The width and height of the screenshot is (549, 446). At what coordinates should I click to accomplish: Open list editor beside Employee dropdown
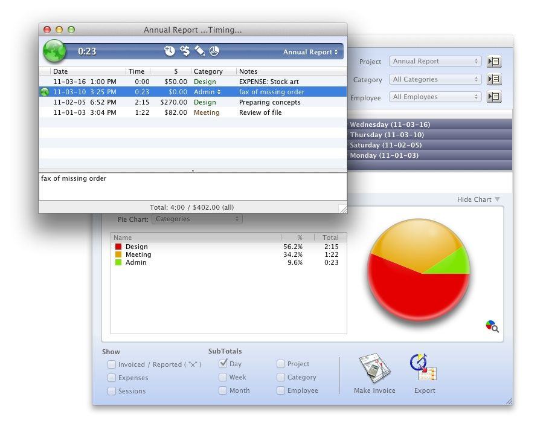click(x=494, y=97)
